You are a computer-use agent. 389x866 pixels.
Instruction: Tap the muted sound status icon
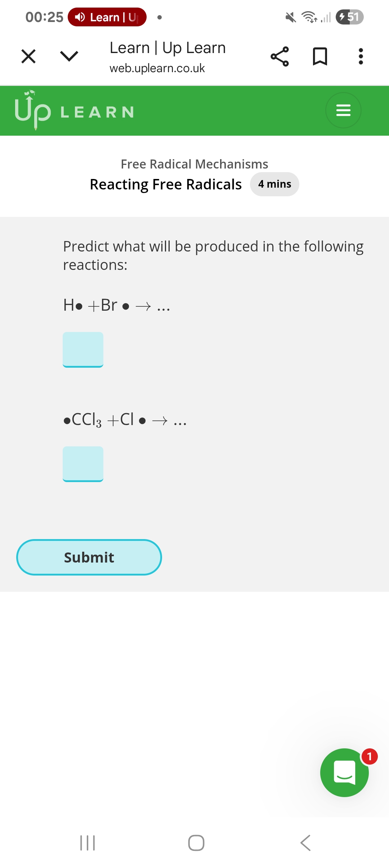(290, 17)
